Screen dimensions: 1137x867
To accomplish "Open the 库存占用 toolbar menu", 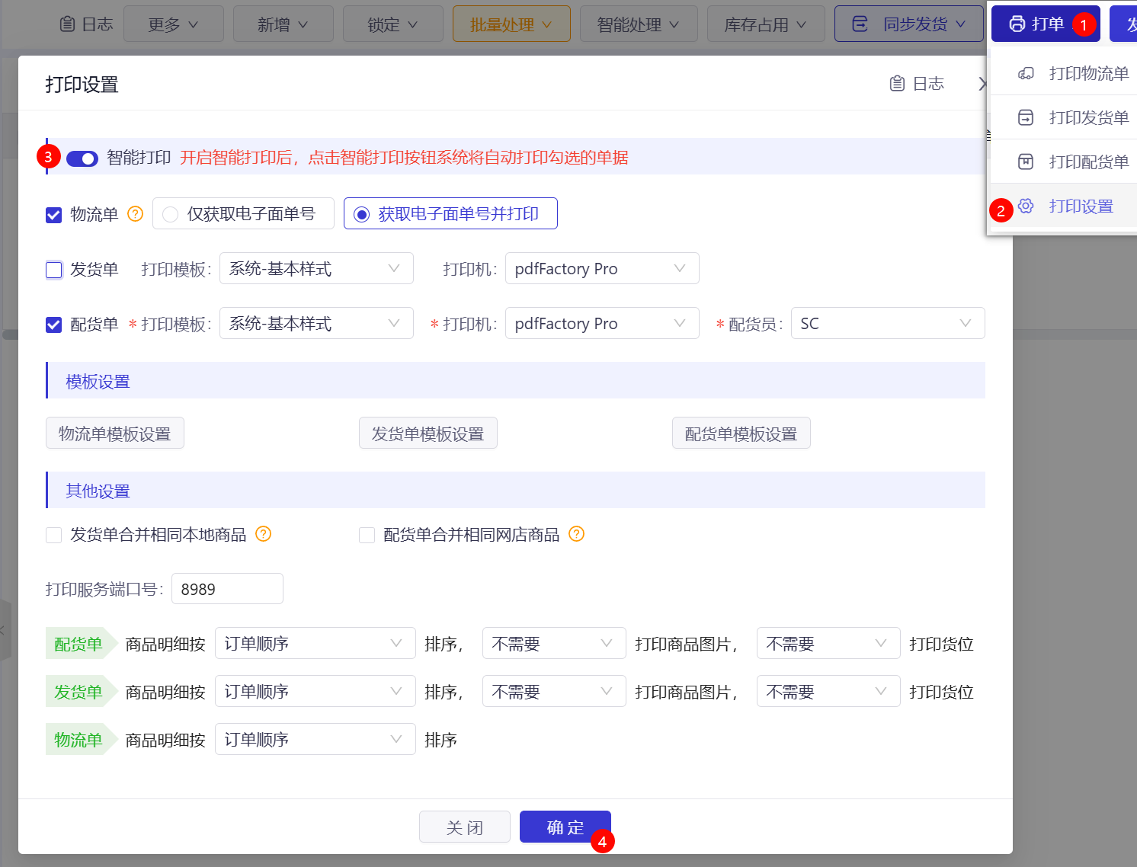I will tap(766, 24).
